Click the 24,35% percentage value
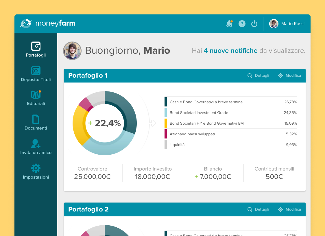This screenshot has height=236, width=325. (290, 113)
